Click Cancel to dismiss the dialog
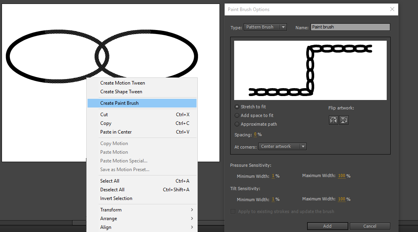 370,226
